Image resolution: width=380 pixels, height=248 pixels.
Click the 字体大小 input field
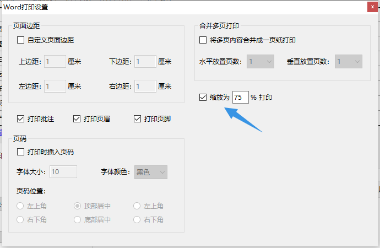click(63, 172)
